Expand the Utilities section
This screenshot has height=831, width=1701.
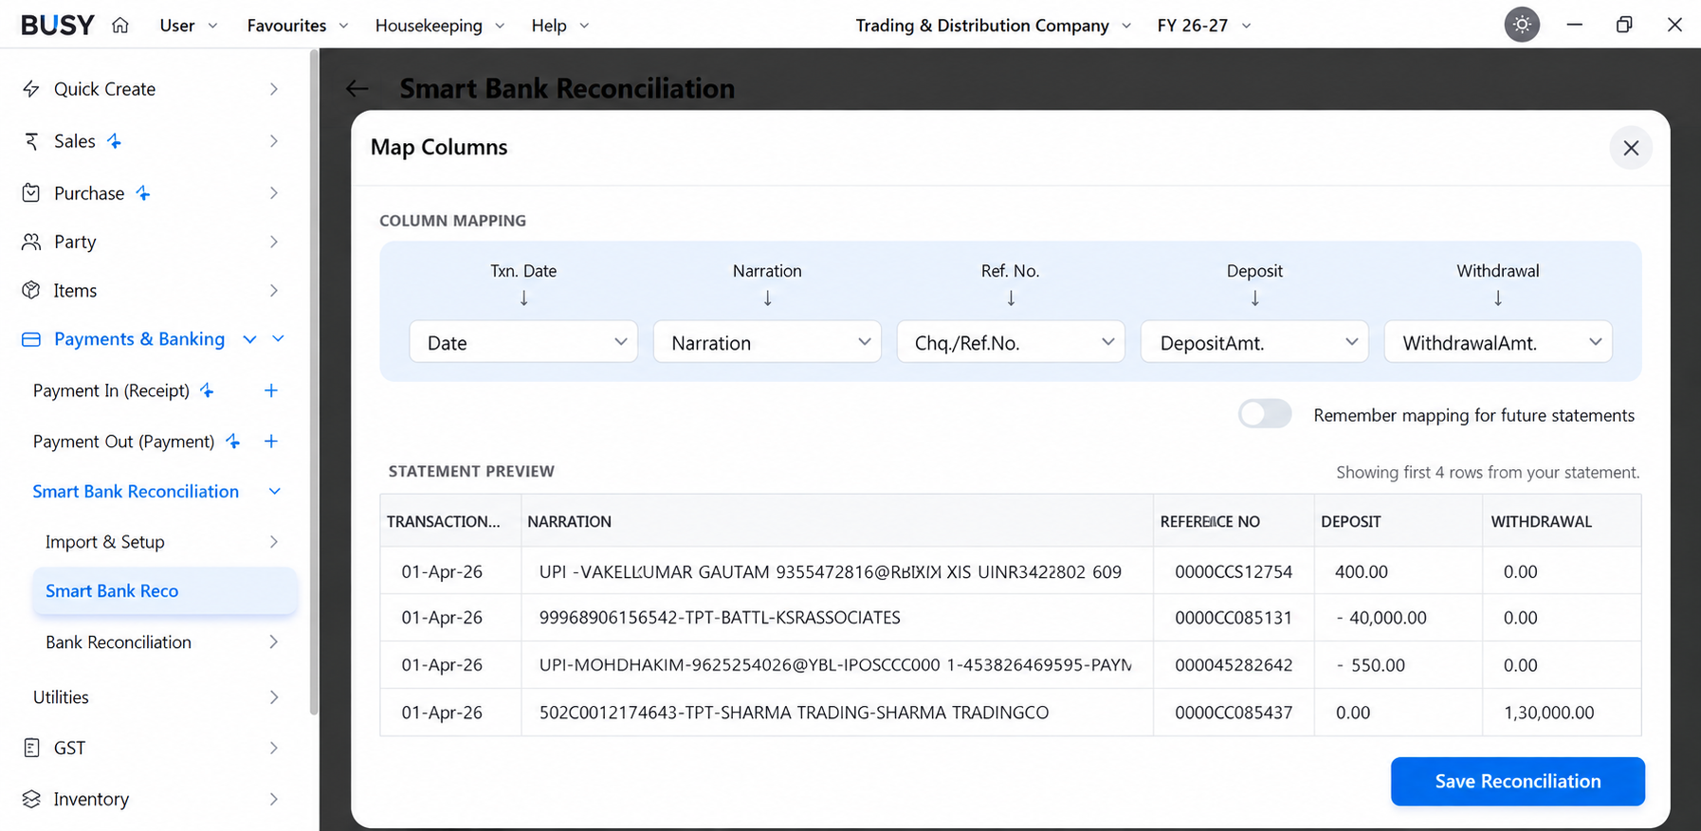point(155,697)
